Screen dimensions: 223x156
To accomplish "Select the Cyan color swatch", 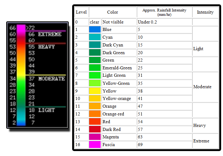I will 95,37.
